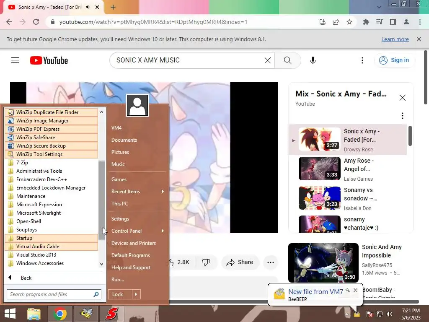Dislike the video
Screen dimensions: 429x322
point(206,262)
